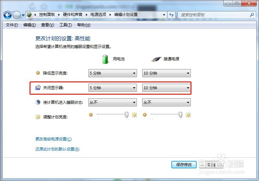The height and width of the screenshot is (181, 259).
Task: Open battery sleep time dropdown
Action: click(113, 103)
